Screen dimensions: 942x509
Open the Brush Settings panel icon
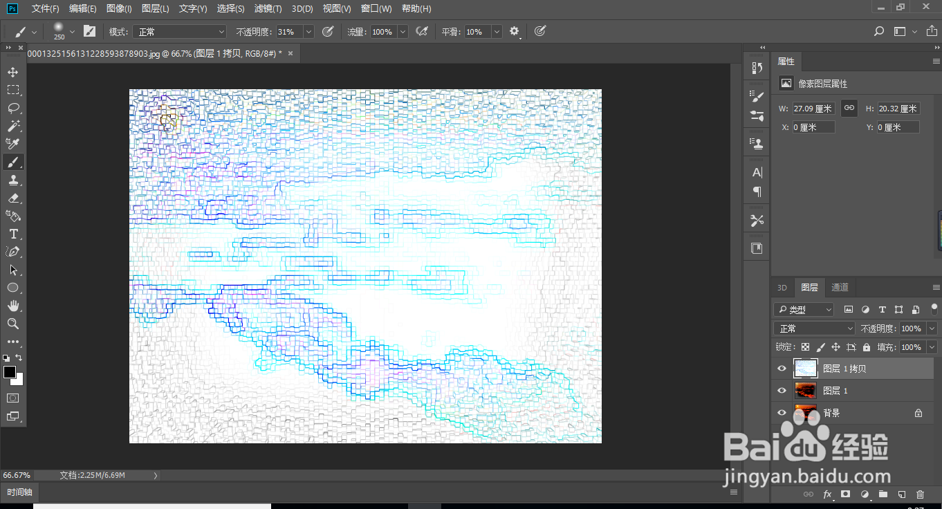(757, 96)
